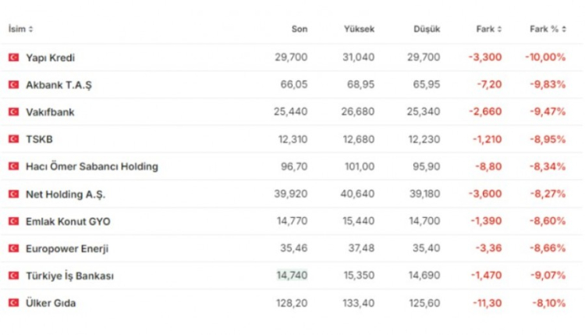
Task: Select the Akbank T.A.Ş. stock name
Action: (x=59, y=84)
